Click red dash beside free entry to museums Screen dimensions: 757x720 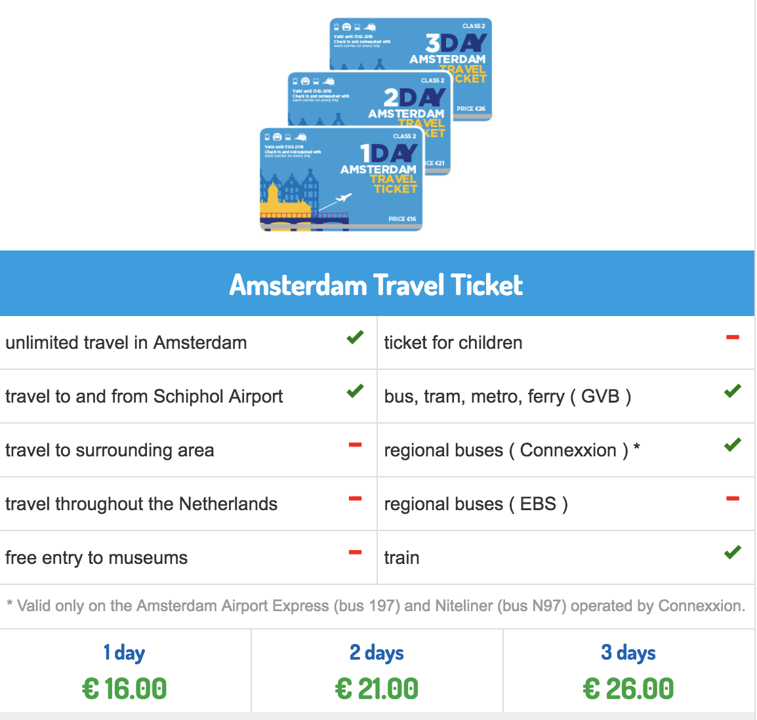(356, 552)
